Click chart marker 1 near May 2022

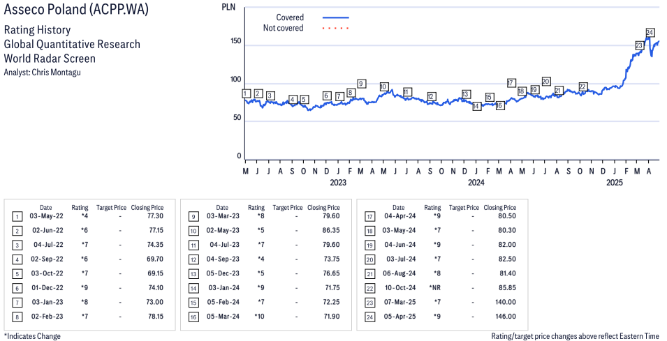pyautogui.click(x=247, y=93)
